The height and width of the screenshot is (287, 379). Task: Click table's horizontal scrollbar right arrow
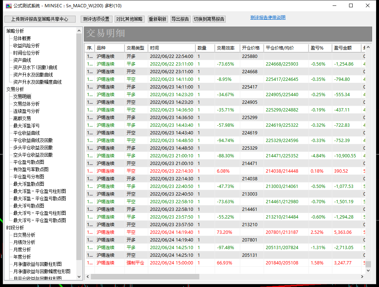[x=362, y=277]
